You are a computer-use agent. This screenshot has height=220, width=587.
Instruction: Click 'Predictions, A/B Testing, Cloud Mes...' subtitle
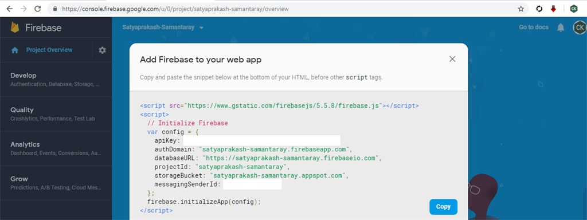(x=56, y=188)
